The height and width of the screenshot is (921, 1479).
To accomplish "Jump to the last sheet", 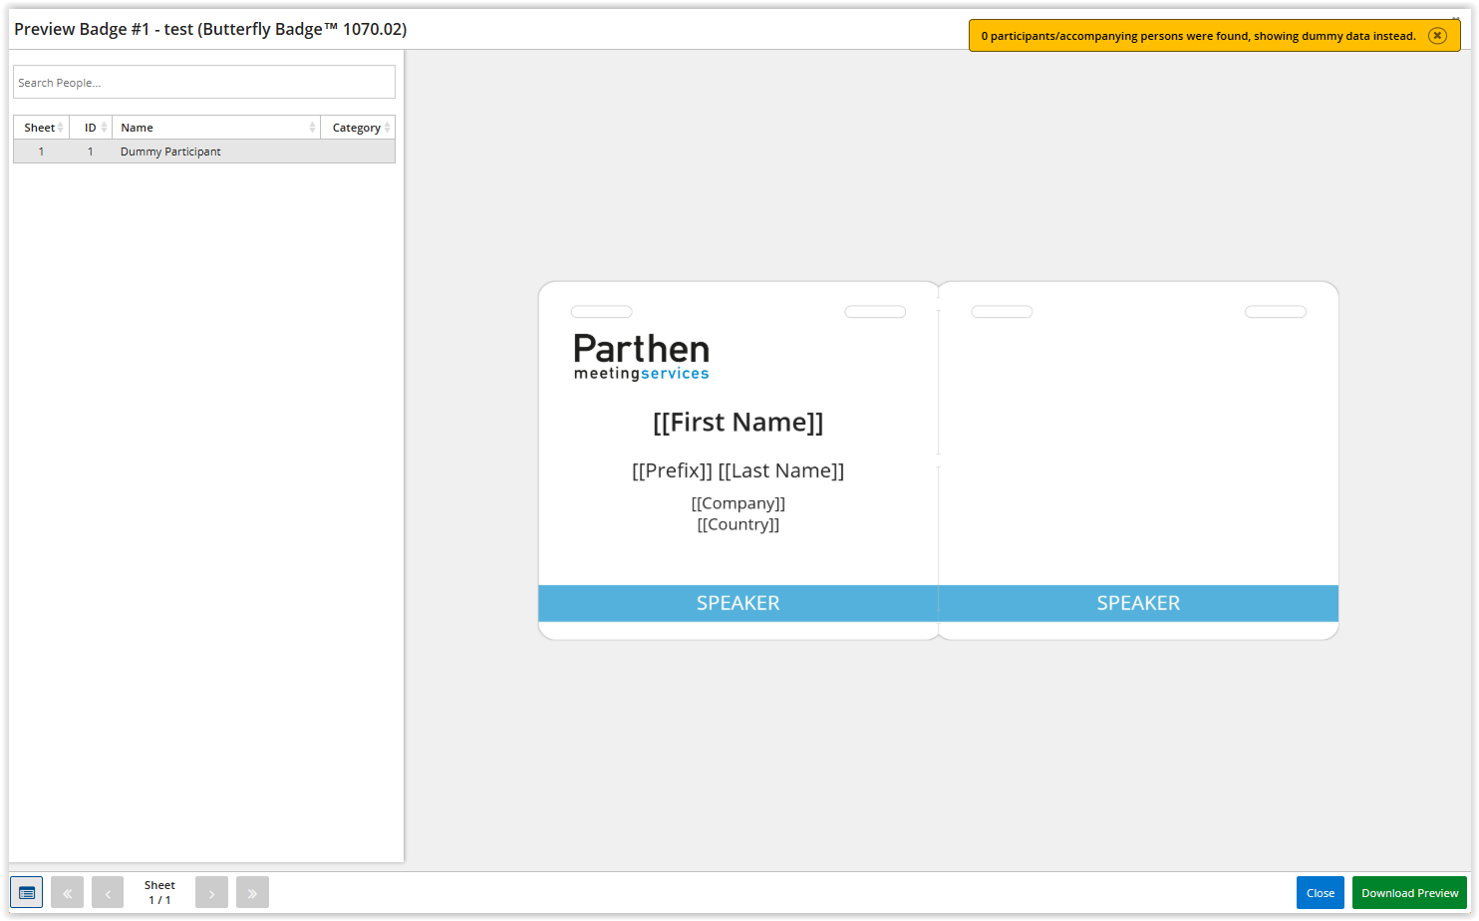I will click(252, 893).
